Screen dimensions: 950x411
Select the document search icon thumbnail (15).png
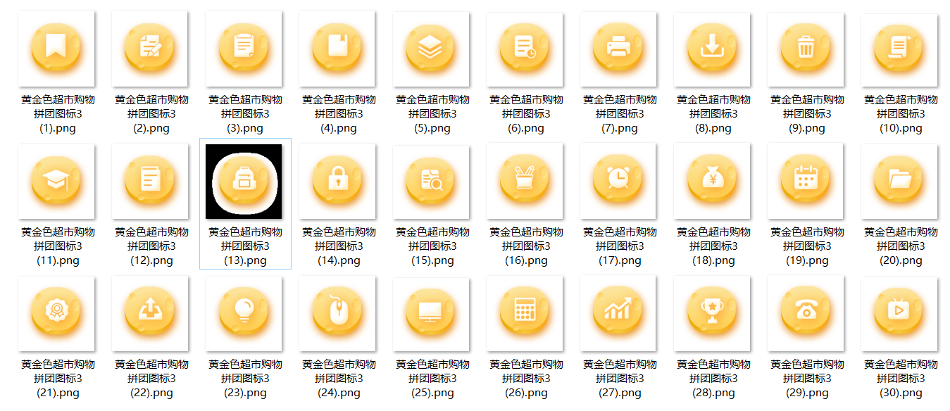[431, 182]
